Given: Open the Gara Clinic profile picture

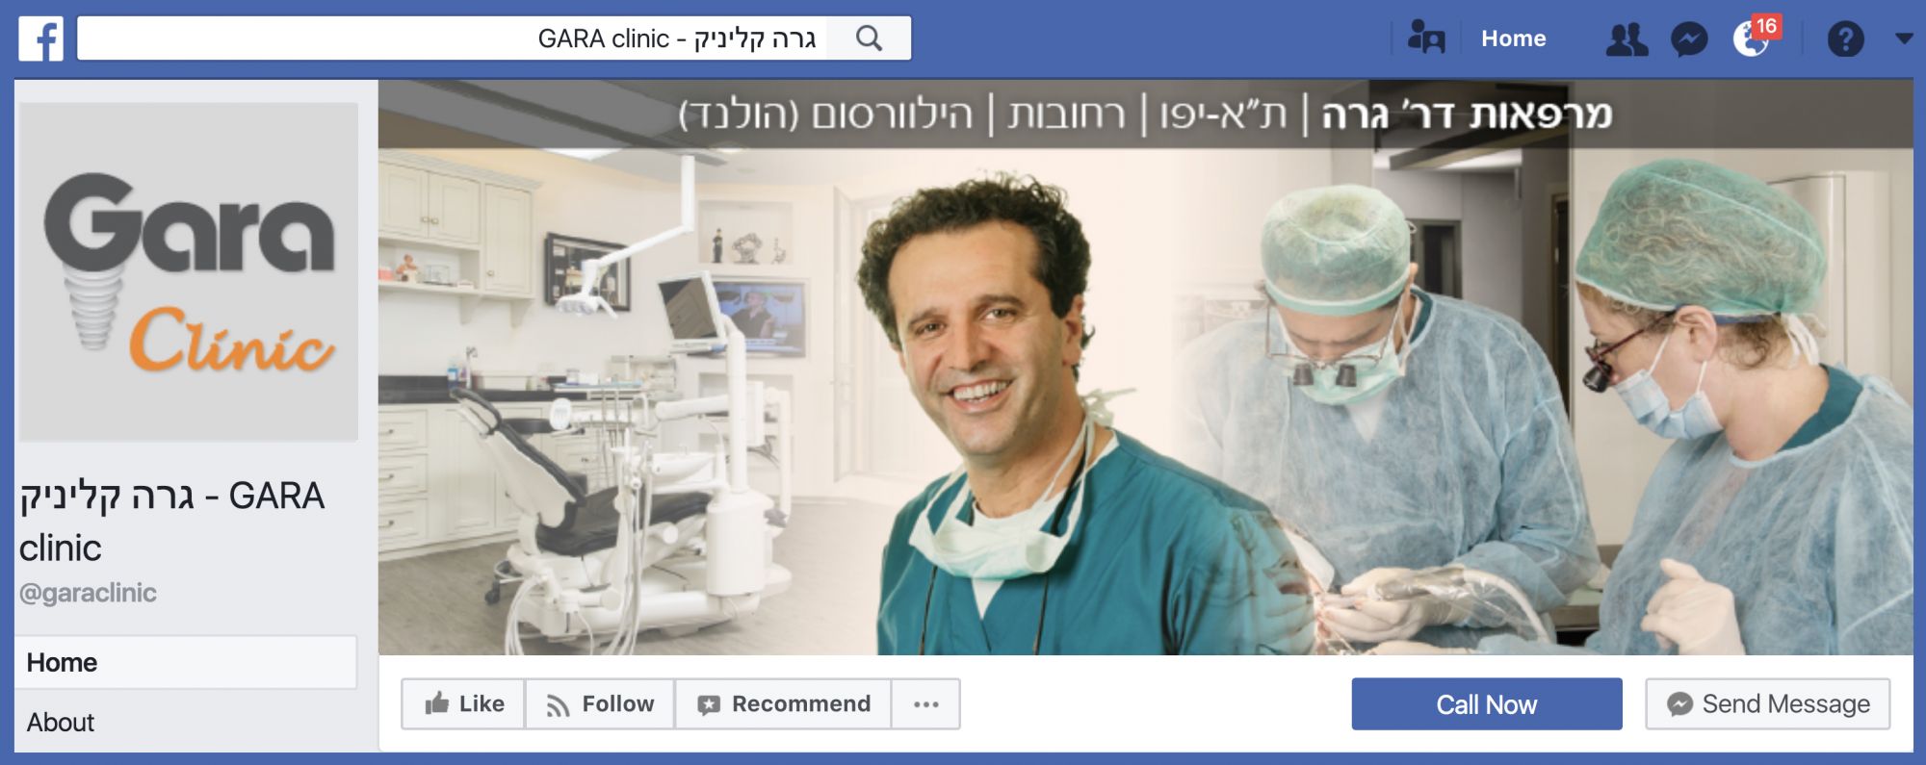Looking at the screenshot, I should click(x=189, y=271).
